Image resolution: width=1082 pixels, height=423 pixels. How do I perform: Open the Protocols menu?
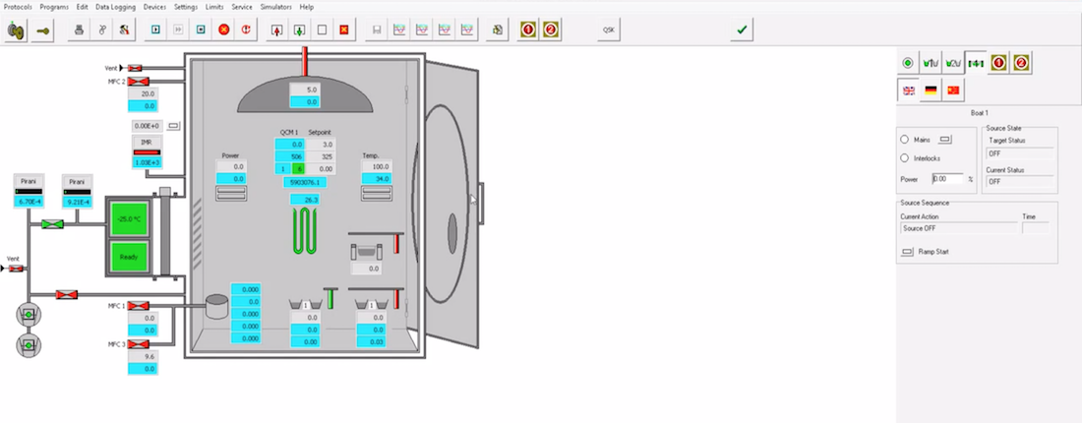17,7
